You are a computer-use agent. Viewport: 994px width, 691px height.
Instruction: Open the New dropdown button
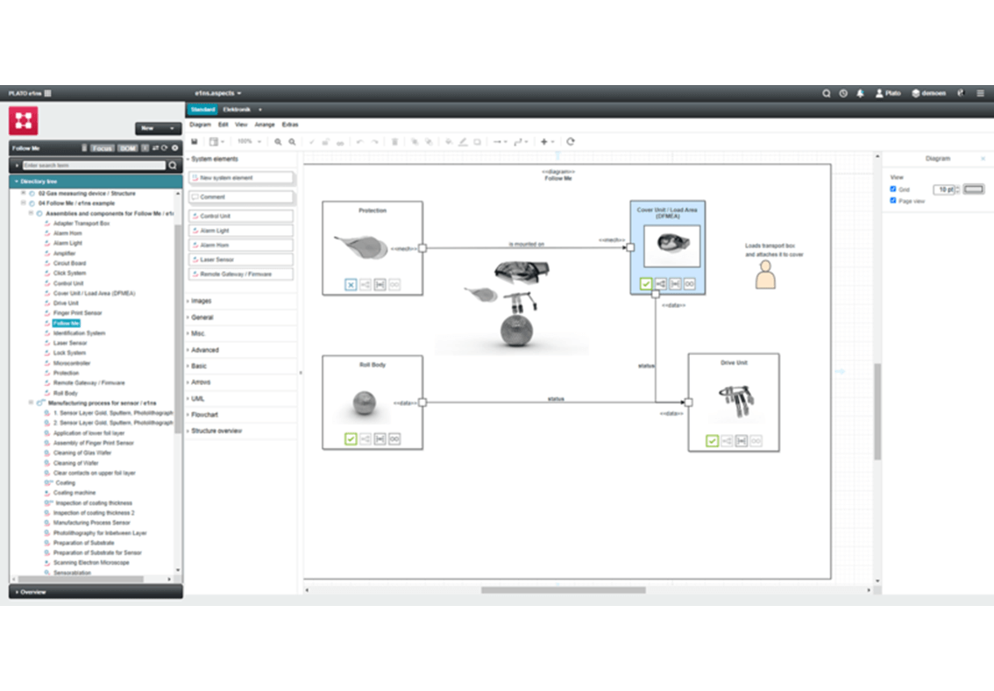pos(158,128)
